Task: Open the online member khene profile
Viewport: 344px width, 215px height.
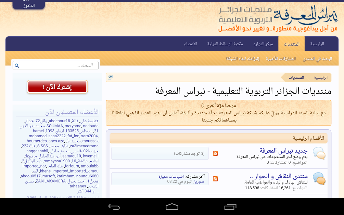Action: (x=45, y=171)
